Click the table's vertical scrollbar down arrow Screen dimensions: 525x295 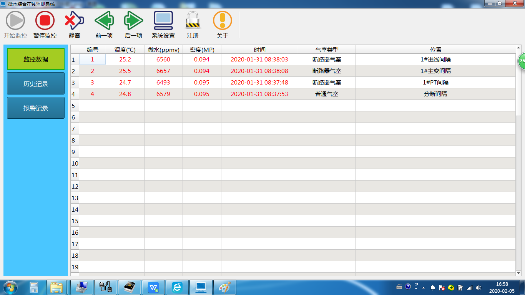coord(518,273)
